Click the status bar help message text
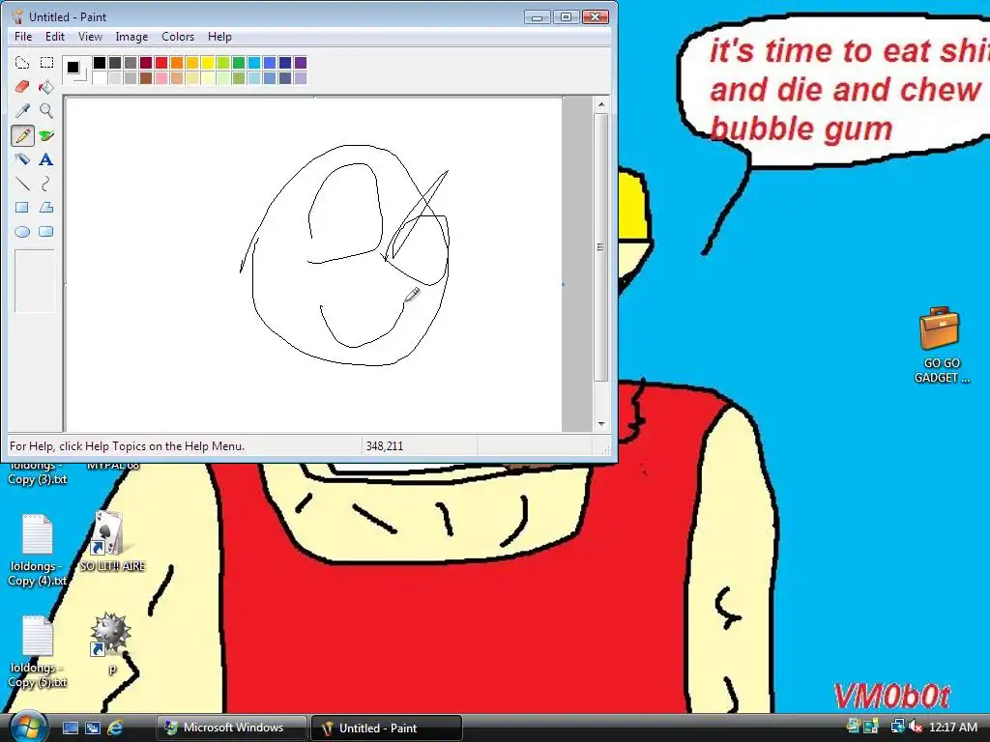The width and height of the screenshot is (990, 742). pos(127,446)
